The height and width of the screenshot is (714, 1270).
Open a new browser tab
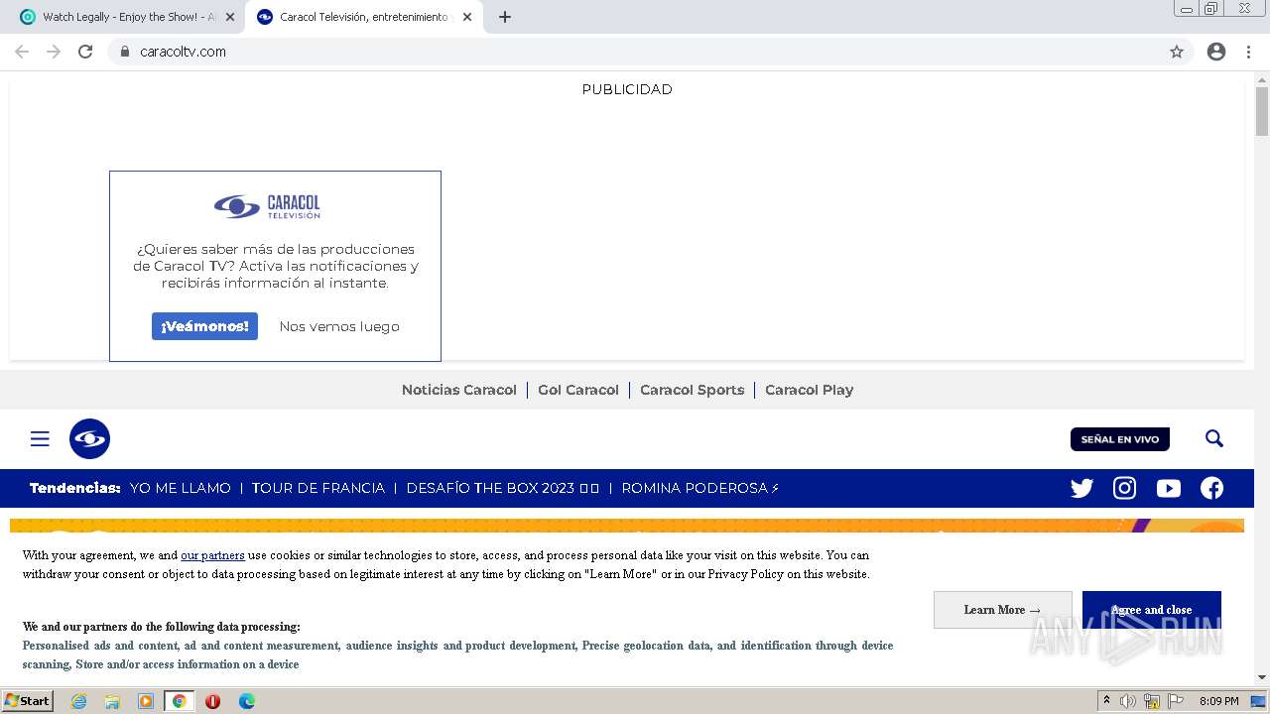coord(504,17)
